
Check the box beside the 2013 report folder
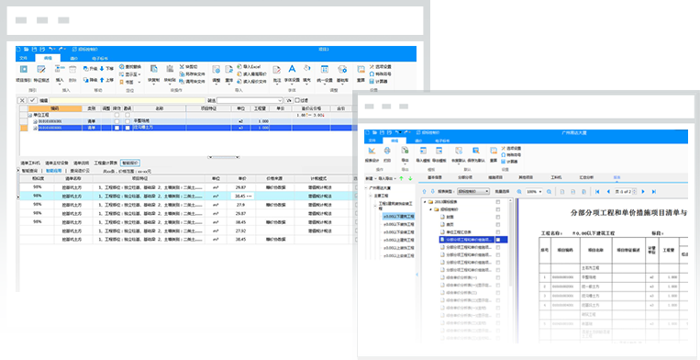tap(498, 202)
